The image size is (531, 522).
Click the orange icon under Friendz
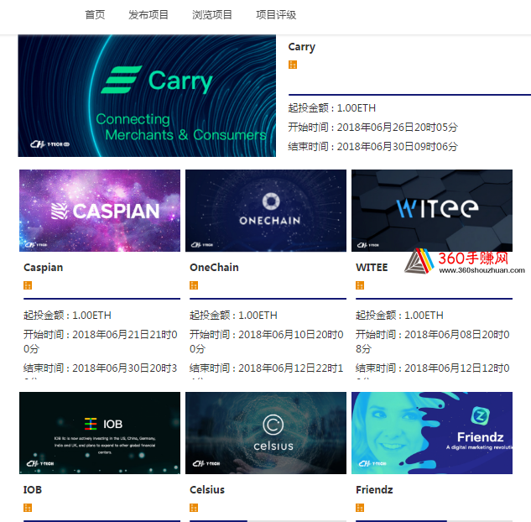[360, 508]
